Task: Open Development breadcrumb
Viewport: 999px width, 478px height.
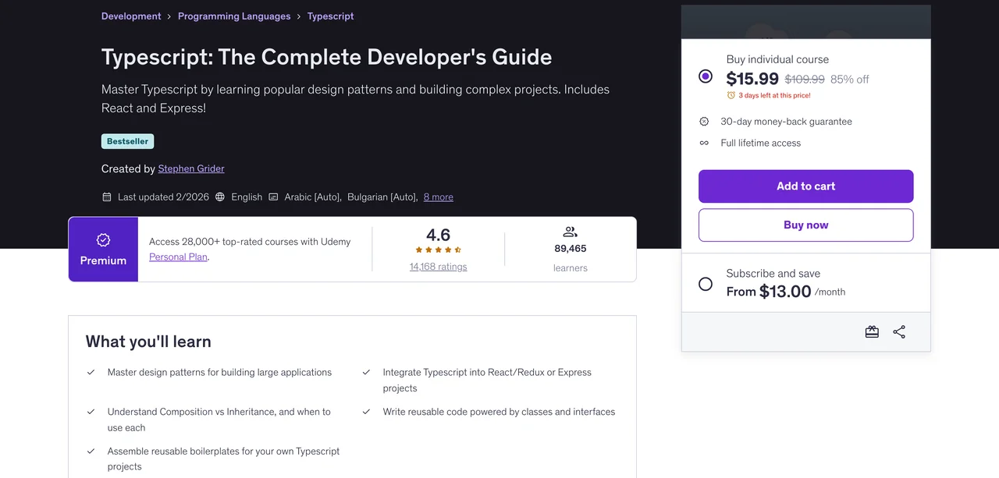Action: click(131, 16)
